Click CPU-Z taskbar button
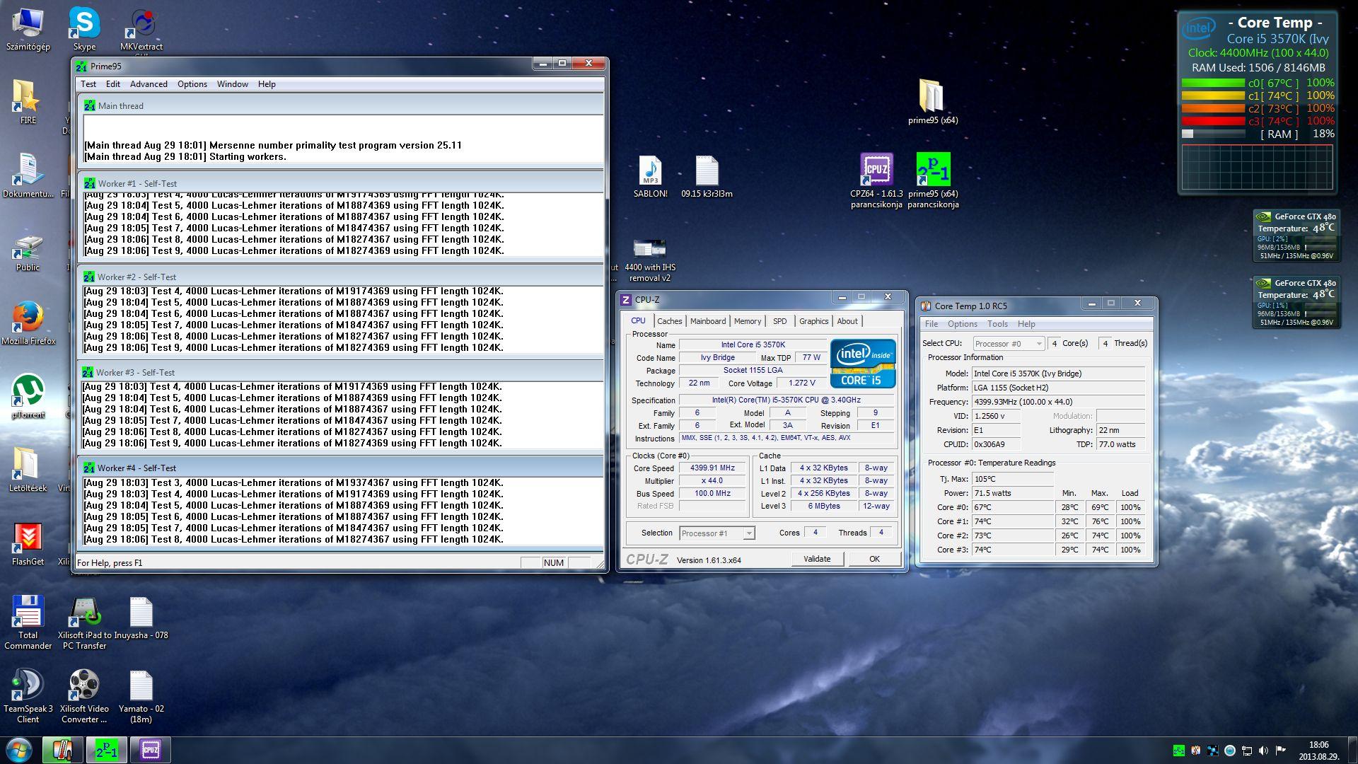The height and width of the screenshot is (764, 1358). [x=151, y=750]
